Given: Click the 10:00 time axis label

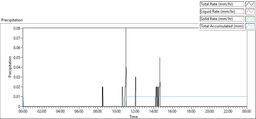Looking at the screenshot, I should (116, 111).
